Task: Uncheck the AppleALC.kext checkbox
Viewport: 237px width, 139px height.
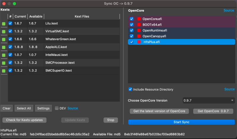Action: tap(10, 47)
